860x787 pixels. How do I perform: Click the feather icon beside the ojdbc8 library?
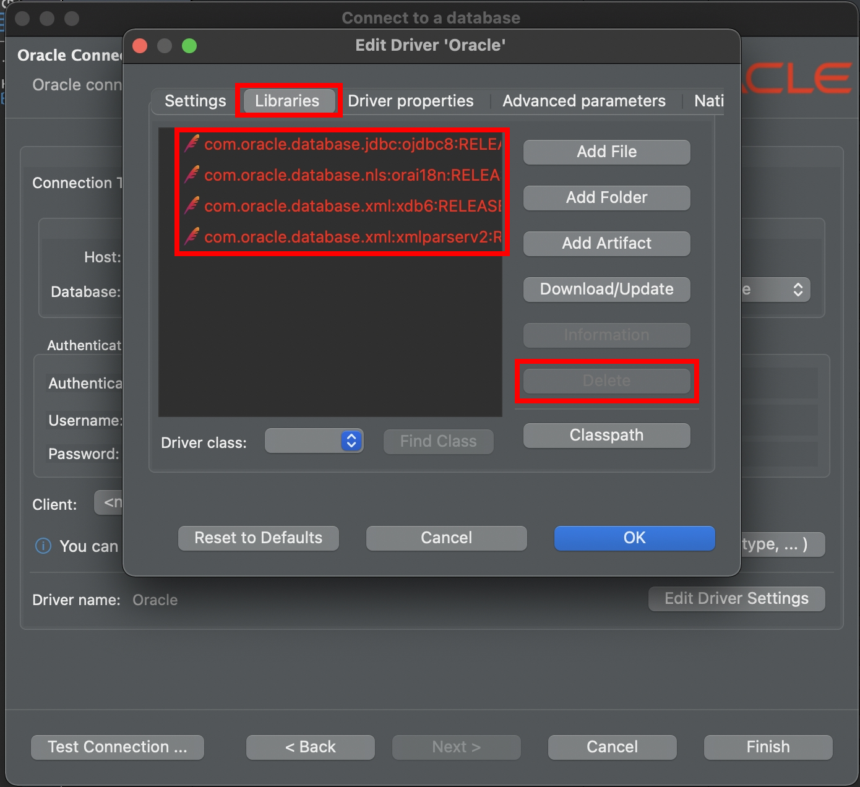(192, 144)
